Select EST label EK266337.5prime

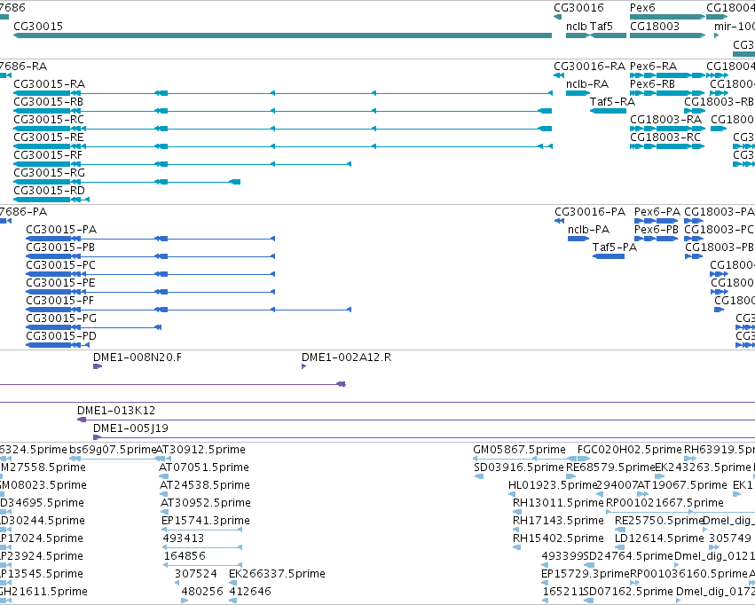coord(277,574)
